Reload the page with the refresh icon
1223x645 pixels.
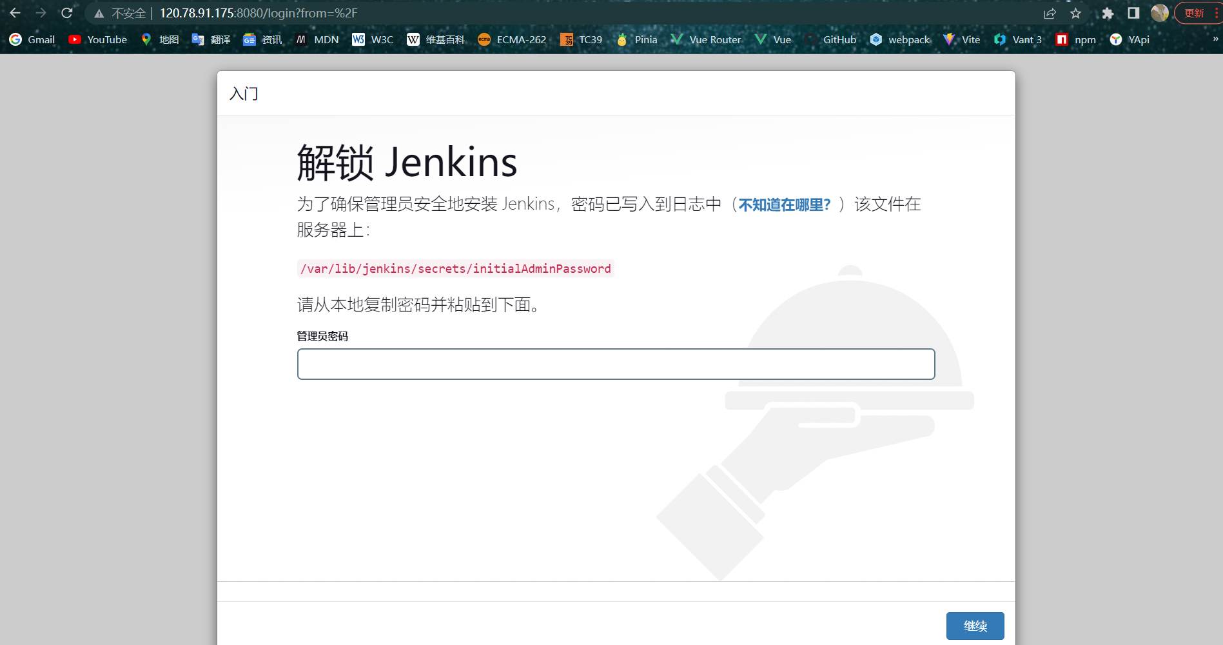[66, 13]
